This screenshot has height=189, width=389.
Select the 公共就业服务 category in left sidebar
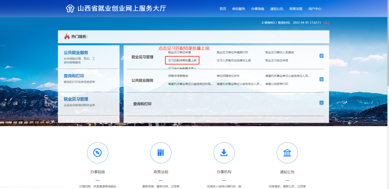[x=76, y=53]
